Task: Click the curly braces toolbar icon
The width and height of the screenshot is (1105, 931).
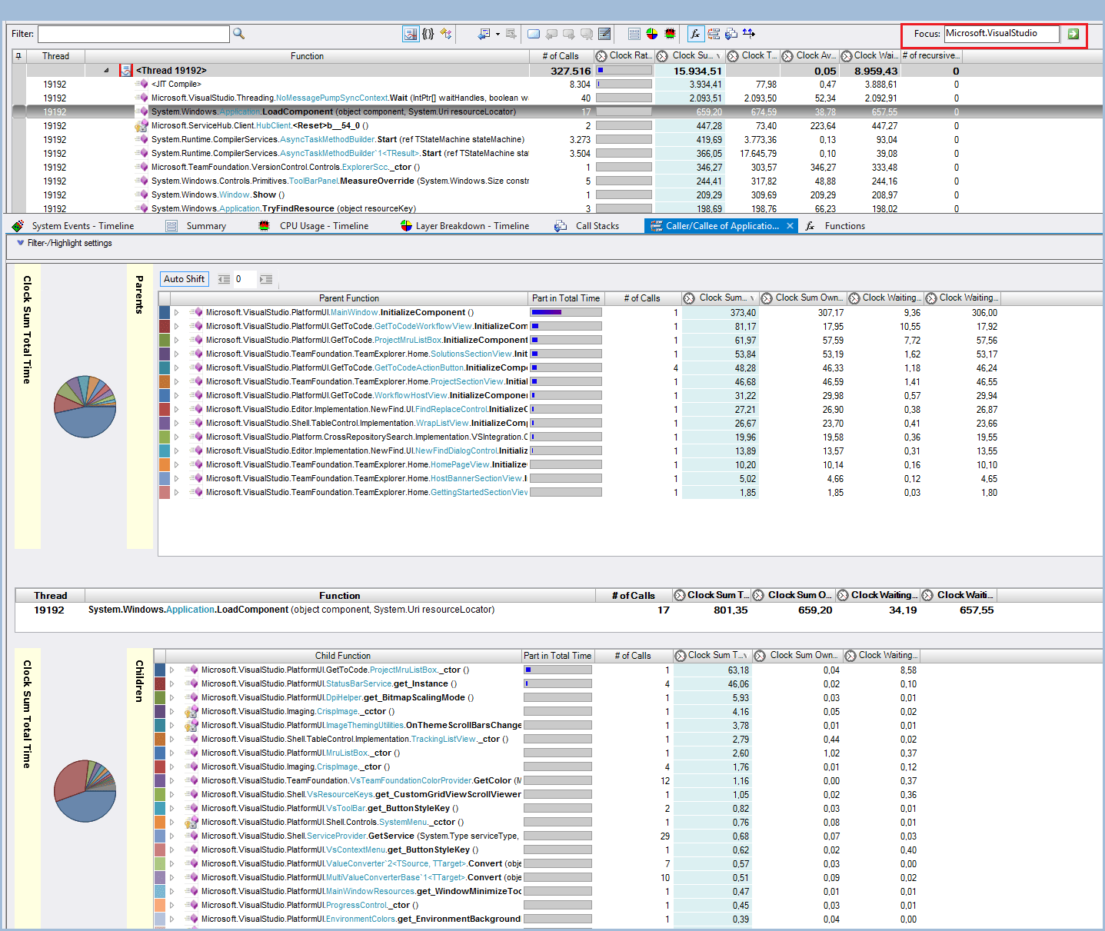Action: [x=428, y=34]
